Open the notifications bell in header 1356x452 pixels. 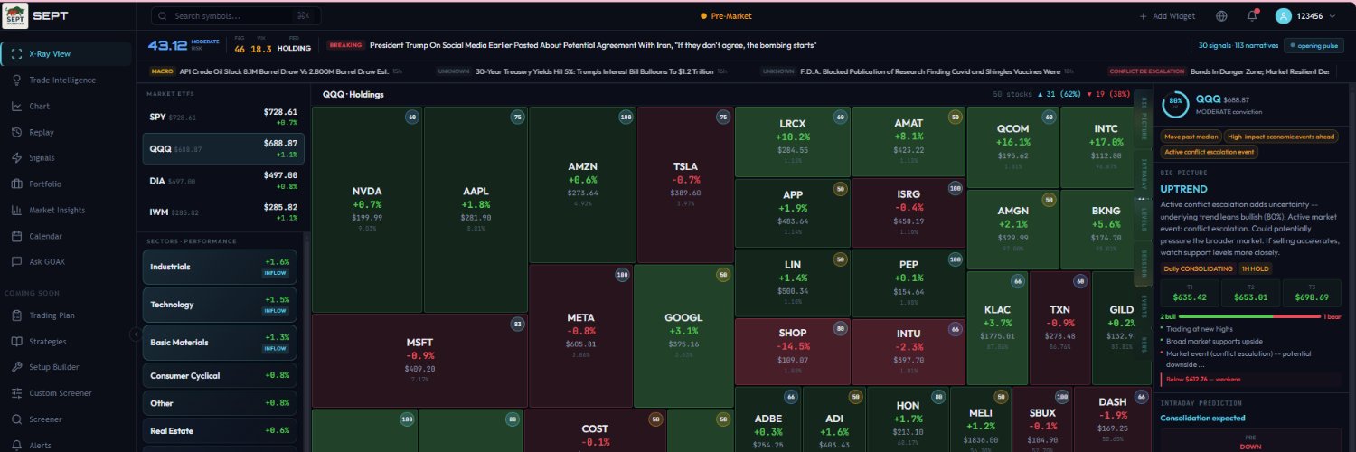(1252, 15)
